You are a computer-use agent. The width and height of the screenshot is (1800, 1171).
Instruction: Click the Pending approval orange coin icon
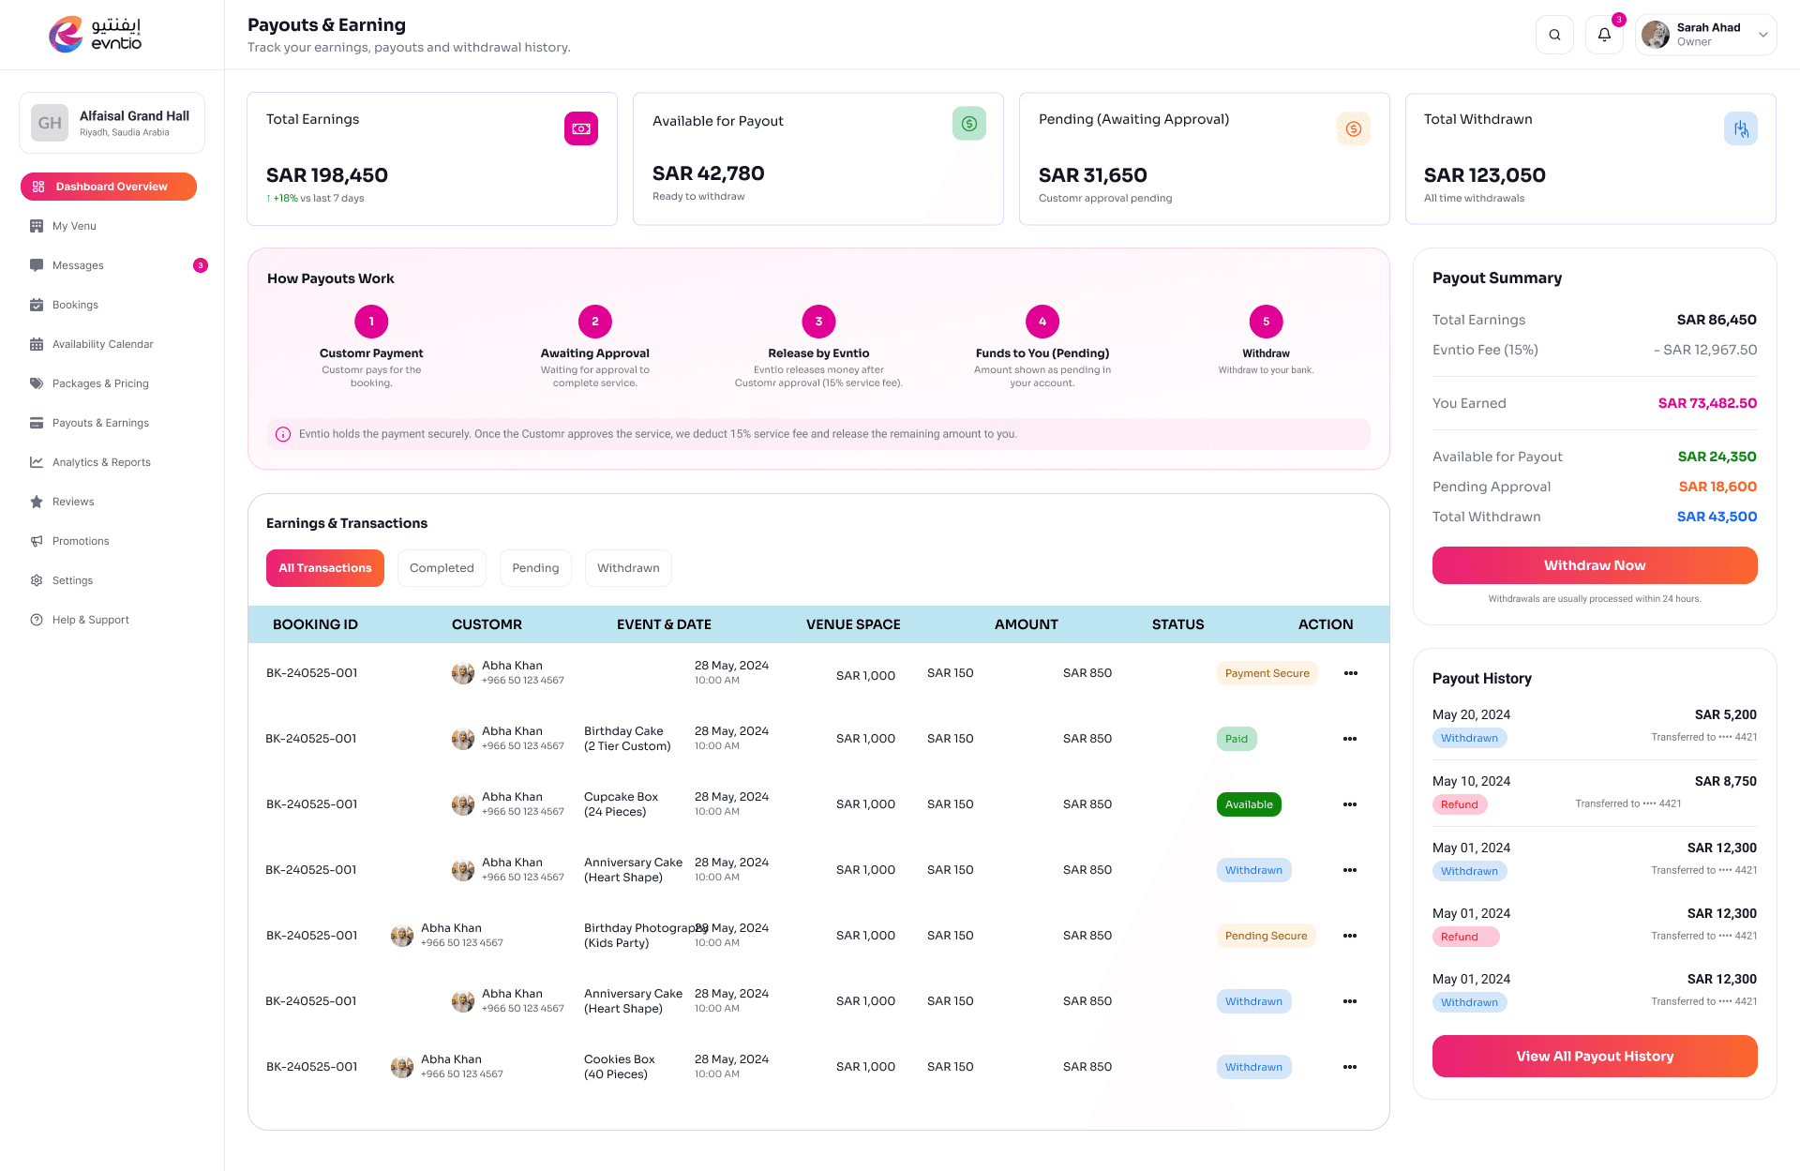(1354, 128)
